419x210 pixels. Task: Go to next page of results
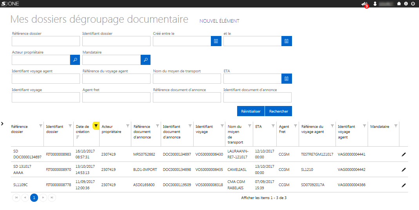tap(43, 197)
